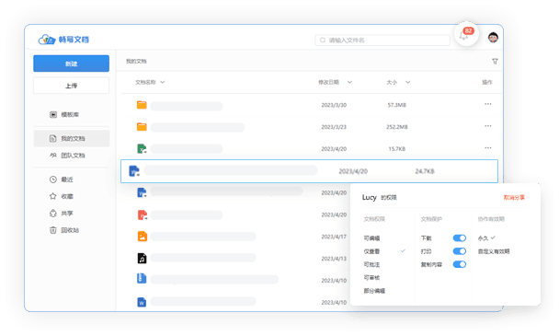Click the date 2023/4/17
The height and width of the screenshot is (336, 559).
(x=334, y=237)
